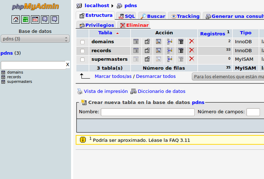Click localhost breadcrumb link
This screenshot has height=179, width=264.
(97, 6)
